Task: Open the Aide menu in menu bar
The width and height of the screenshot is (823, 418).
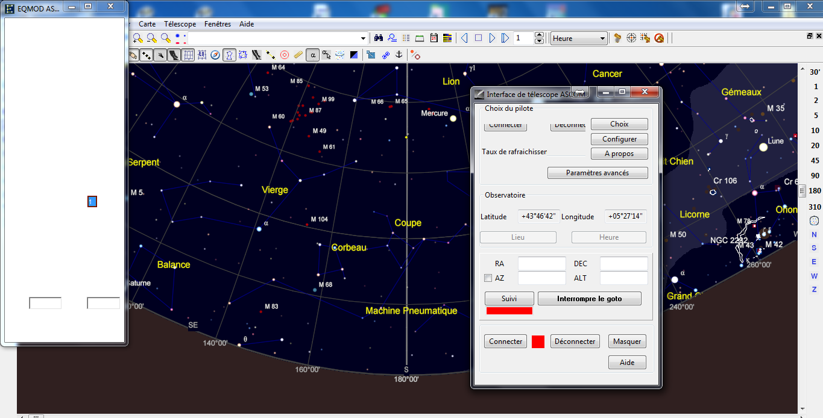Action: (x=247, y=24)
